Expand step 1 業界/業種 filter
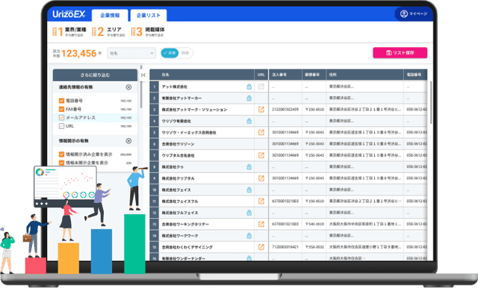 [x=69, y=31]
